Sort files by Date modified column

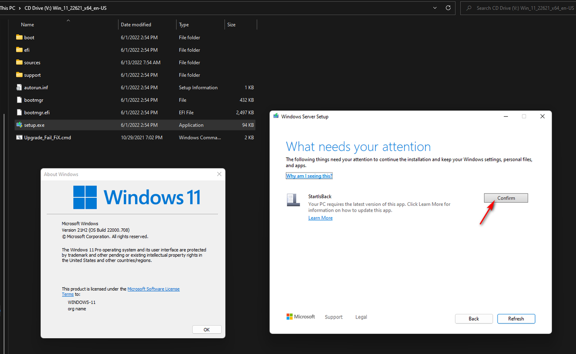pos(136,25)
